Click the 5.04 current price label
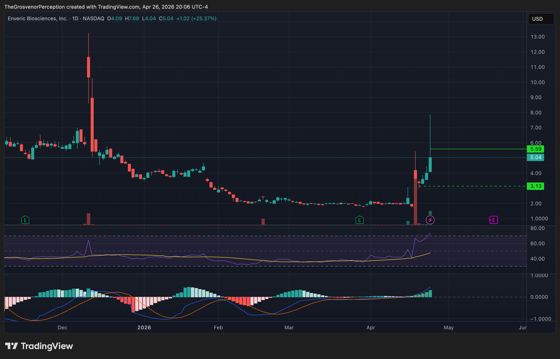 pos(535,157)
